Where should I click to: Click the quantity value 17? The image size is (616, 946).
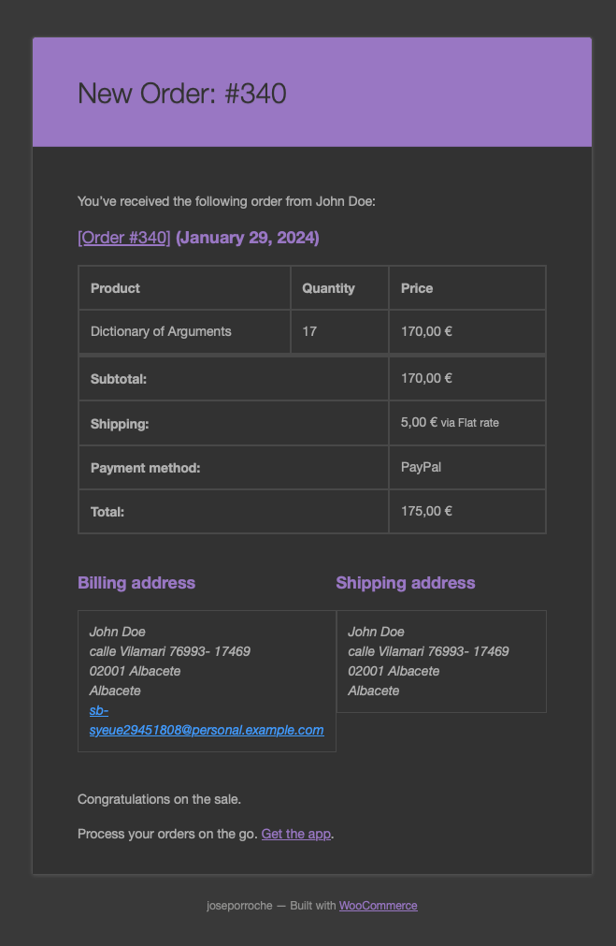point(309,331)
